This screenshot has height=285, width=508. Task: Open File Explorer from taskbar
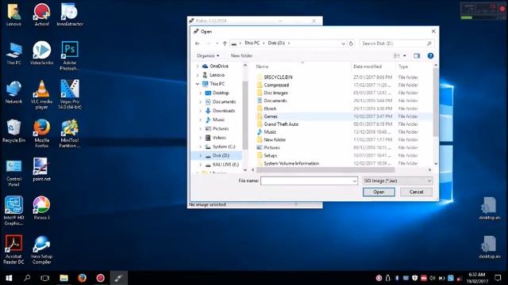[x=63, y=278]
